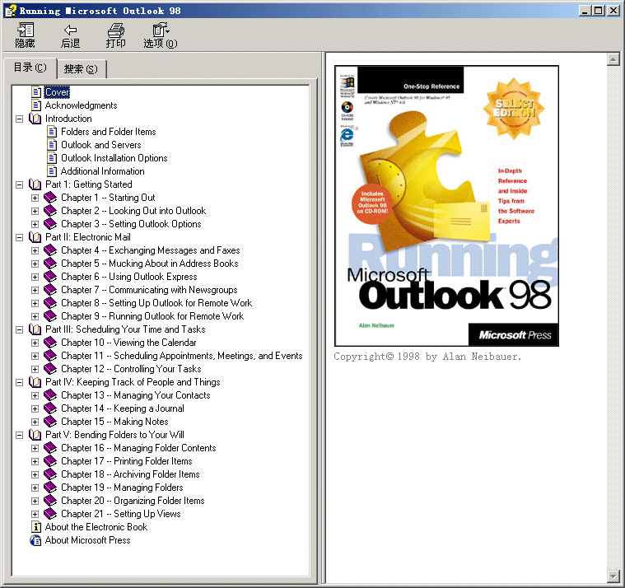This screenshot has width=625, height=588.
Task: Expand Chapter 21 Setting Up Views
Action: click(35, 514)
